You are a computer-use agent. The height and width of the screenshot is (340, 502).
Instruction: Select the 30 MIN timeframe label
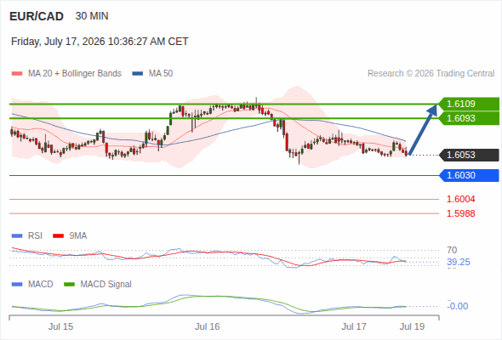[92, 16]
